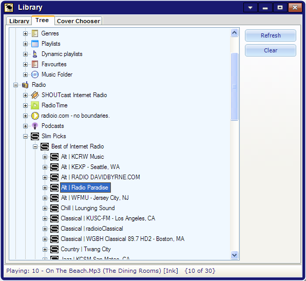Click the {10 of 30} track counter
This screenshot has height=281, width=306.
coord(200,271)
